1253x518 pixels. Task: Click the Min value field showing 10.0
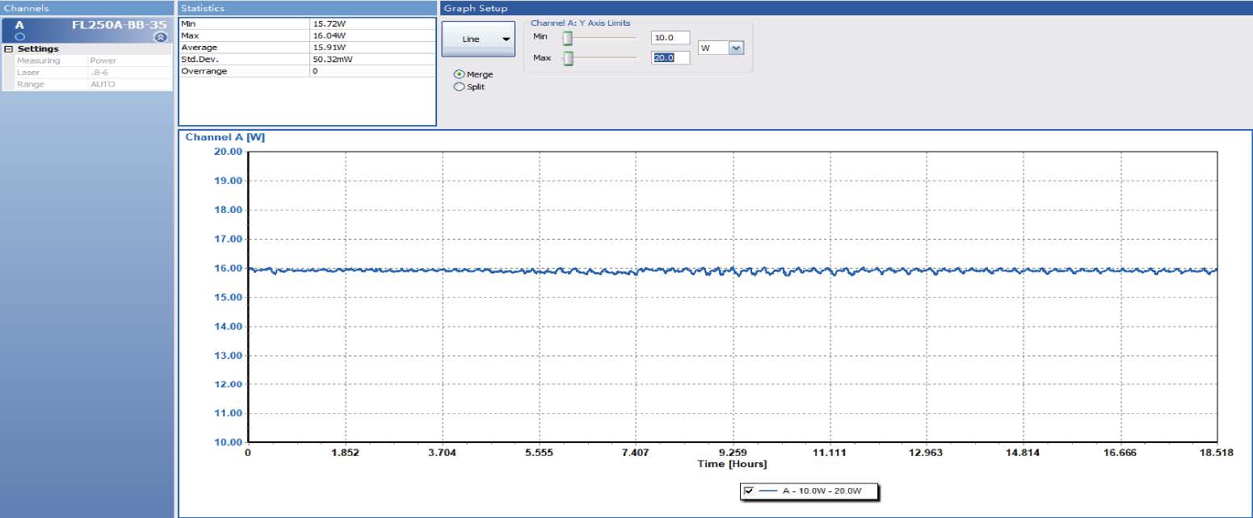coord(670,38)
